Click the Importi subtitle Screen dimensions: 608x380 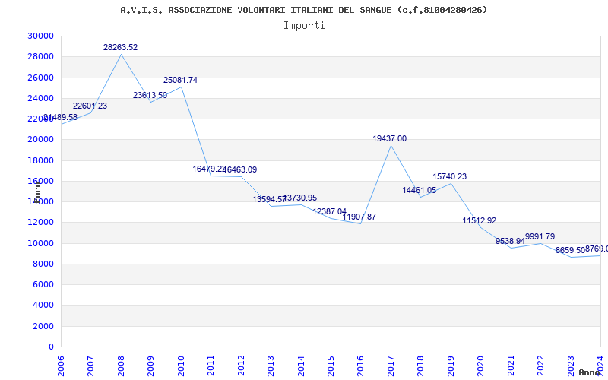pos(303,26)
